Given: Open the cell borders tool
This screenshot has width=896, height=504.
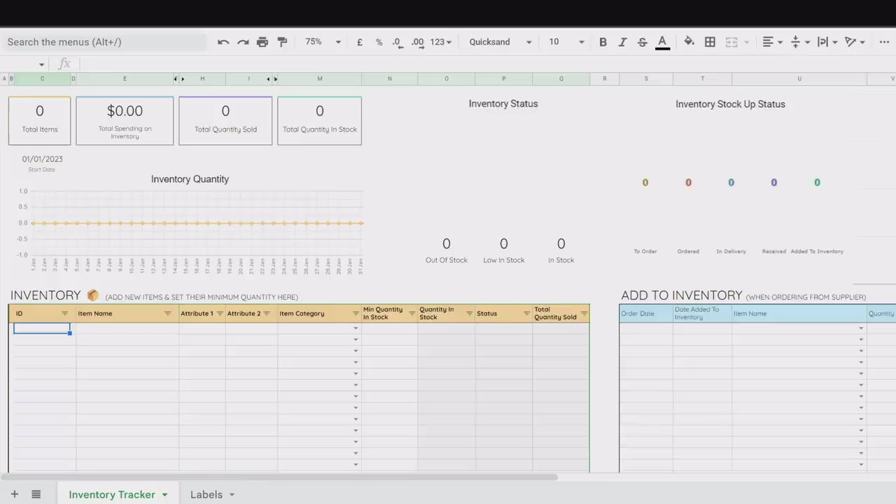Looking at the screenshot, I should [x=710, y=42].
